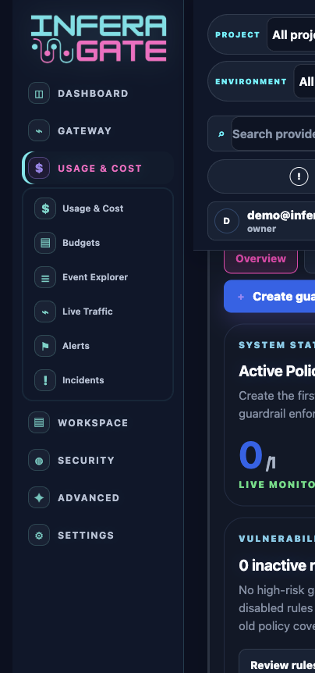The height and width of the screenshot is (673, 315).
Task: Click the Usage & Cost submenu dollar icon
Action: click(x=45, y=208)
